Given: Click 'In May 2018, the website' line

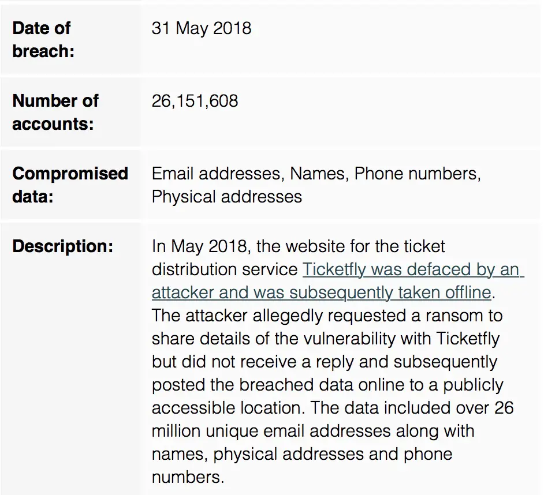Looking at the screenshot, I should point(299,246).
